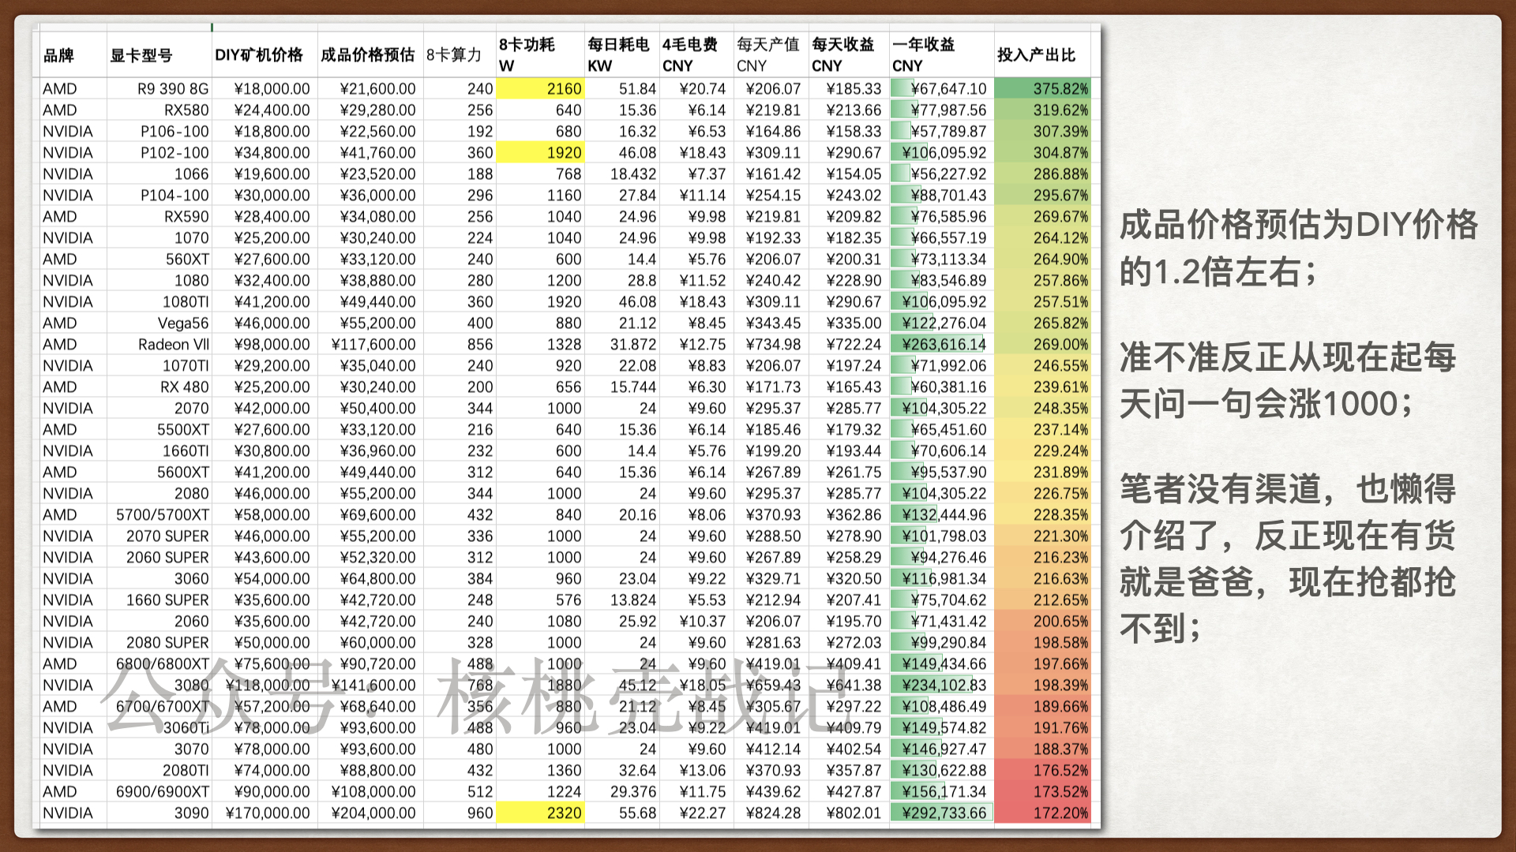Select the 成品价格预估 header cell
This screenshot has width=1516, height=852.
coord(367,55)
